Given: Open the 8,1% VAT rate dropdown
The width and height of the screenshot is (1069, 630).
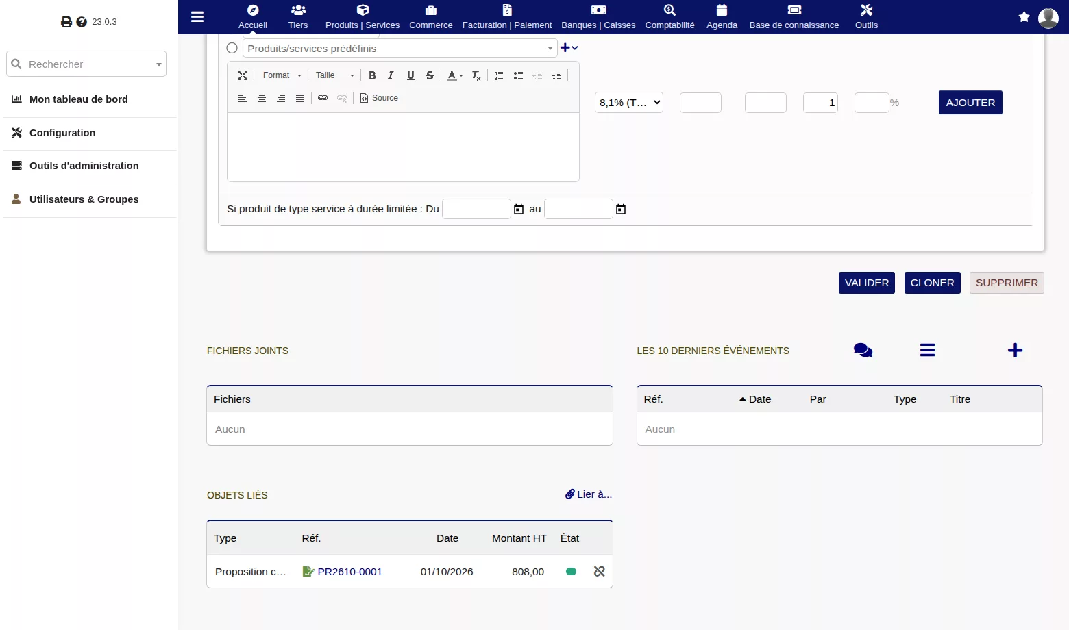Looking at the screenshot, I should (x=629, y=103).
